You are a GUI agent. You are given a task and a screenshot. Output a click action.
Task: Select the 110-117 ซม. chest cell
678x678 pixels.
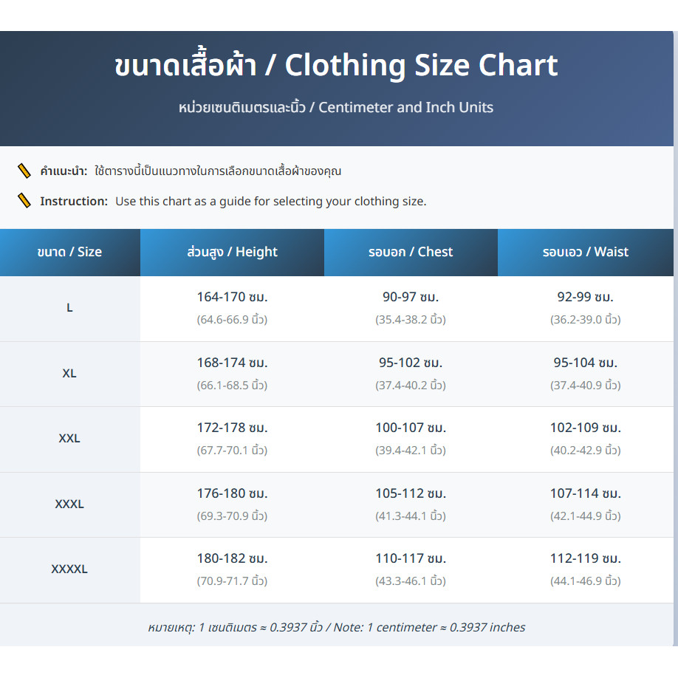point(411,558)
